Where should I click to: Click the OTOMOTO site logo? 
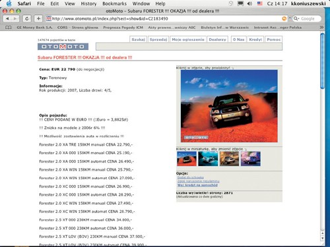(x=63, y=47)
